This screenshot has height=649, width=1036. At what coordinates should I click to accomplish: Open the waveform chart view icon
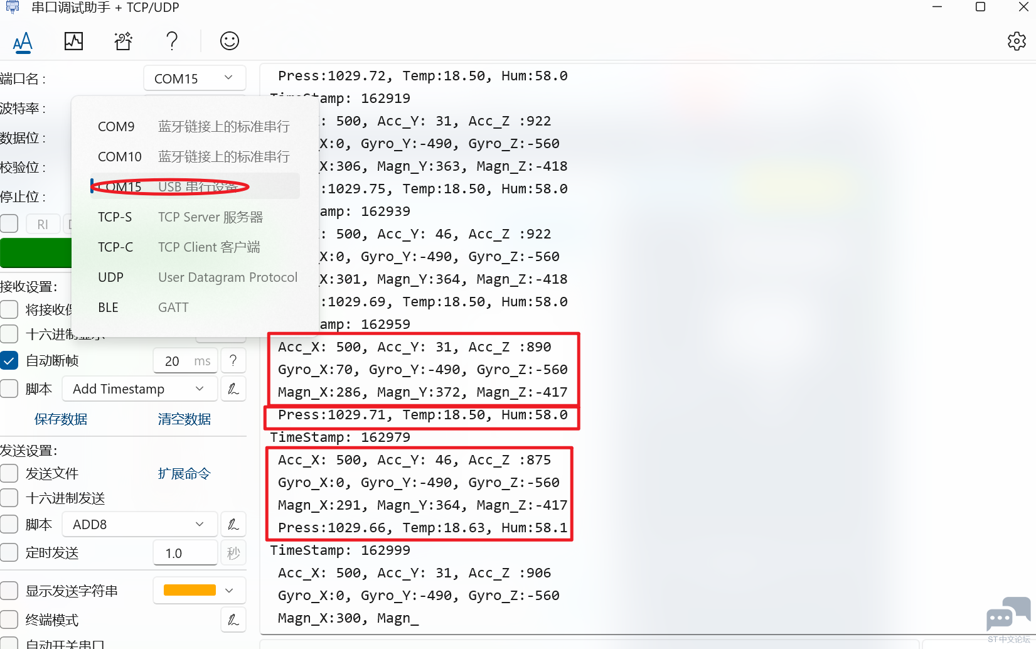click(x=73, y=41)
